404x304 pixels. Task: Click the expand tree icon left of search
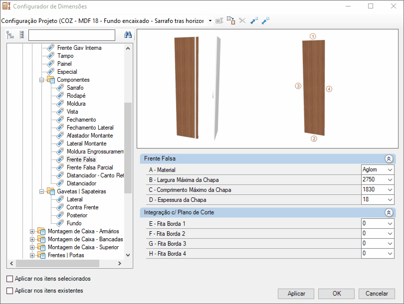coord(10,35)
